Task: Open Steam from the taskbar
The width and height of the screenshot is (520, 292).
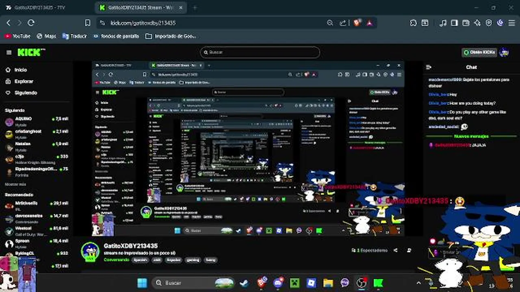Action: point(245,283)
